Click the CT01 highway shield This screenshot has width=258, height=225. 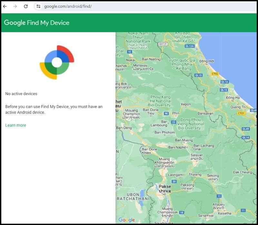[241, 113]
